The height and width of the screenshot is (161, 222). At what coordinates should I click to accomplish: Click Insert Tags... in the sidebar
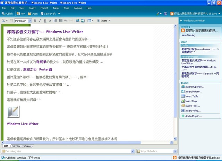(x=190, y=106)
